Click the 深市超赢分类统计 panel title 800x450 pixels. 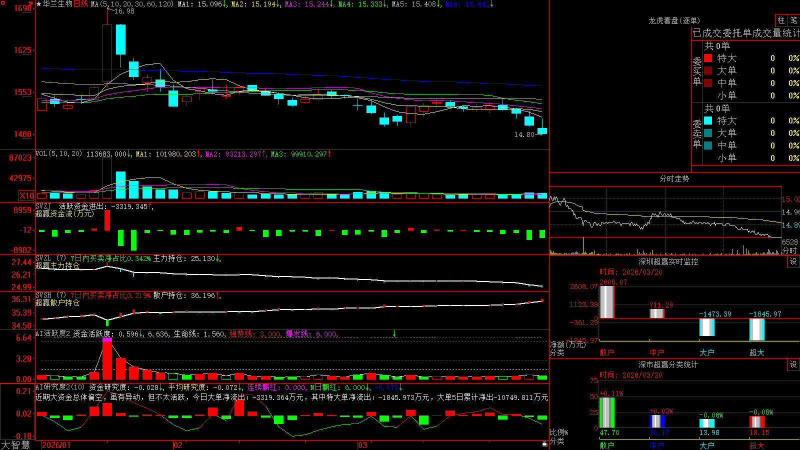[x=668, y=364]
